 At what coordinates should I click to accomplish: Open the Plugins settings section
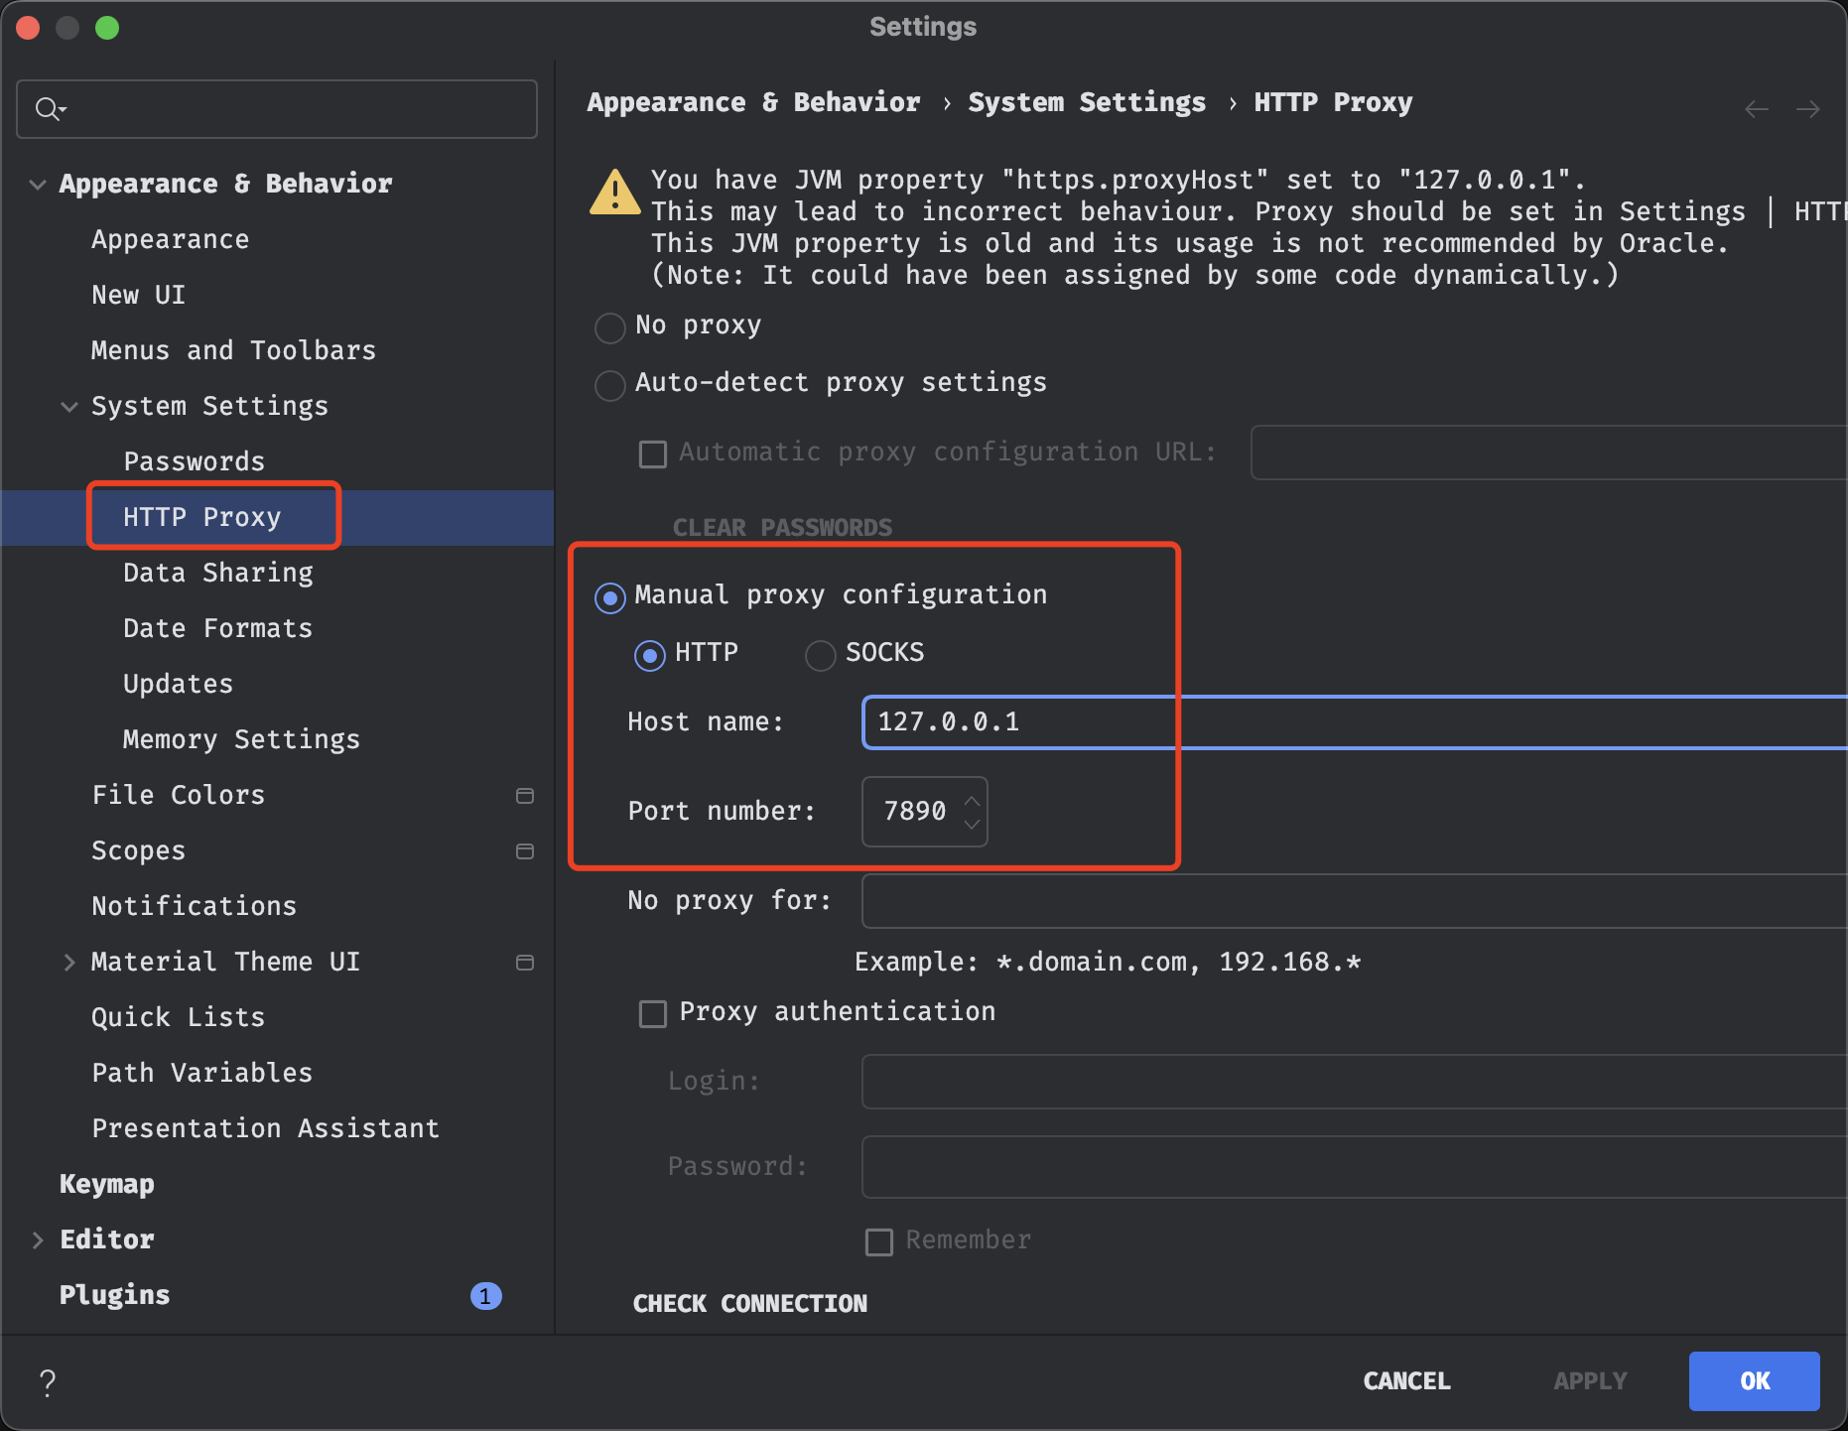(115, 1296)
